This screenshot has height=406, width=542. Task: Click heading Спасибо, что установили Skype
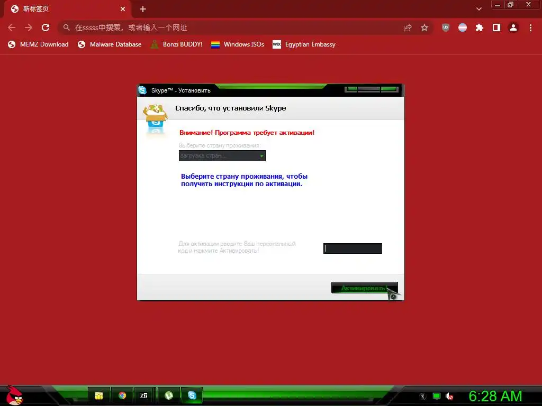point(231,108)
